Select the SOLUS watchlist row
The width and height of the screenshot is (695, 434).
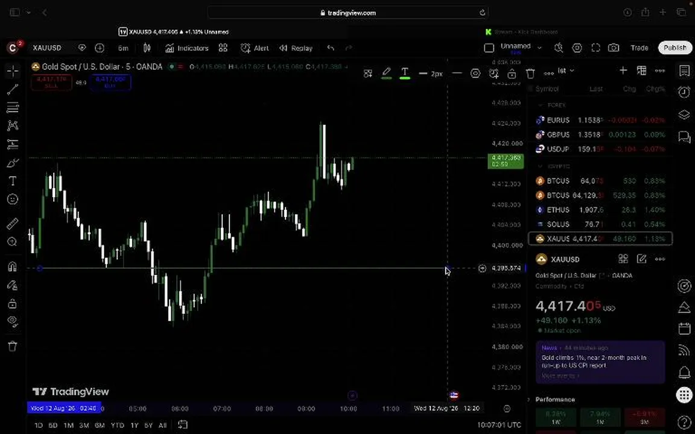pyautogui.click(x=600, y=224)
